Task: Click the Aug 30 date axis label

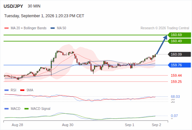Action: pyautogui.click(x=68, y=125)
